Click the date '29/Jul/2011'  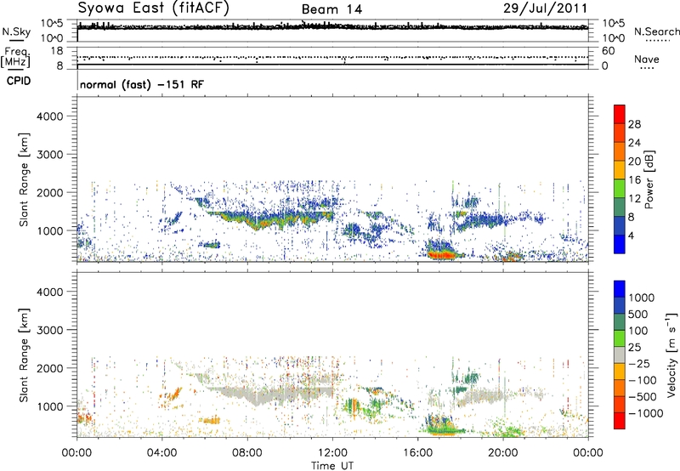pos(546,9)
